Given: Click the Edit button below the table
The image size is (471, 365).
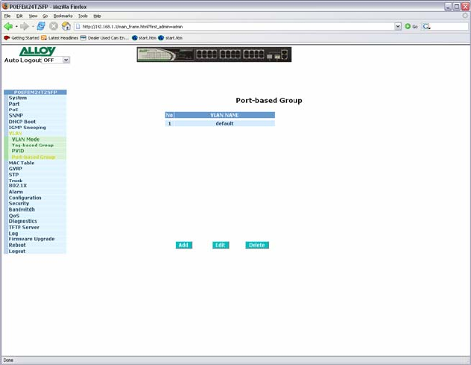Looking at the screenshot, I should coord(221,245).
